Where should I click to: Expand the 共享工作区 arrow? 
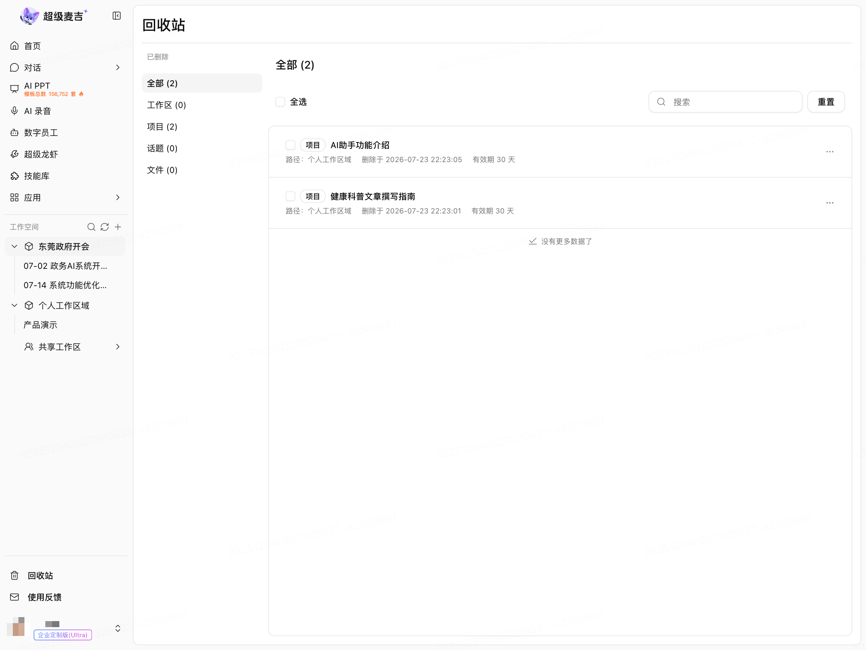118,347
